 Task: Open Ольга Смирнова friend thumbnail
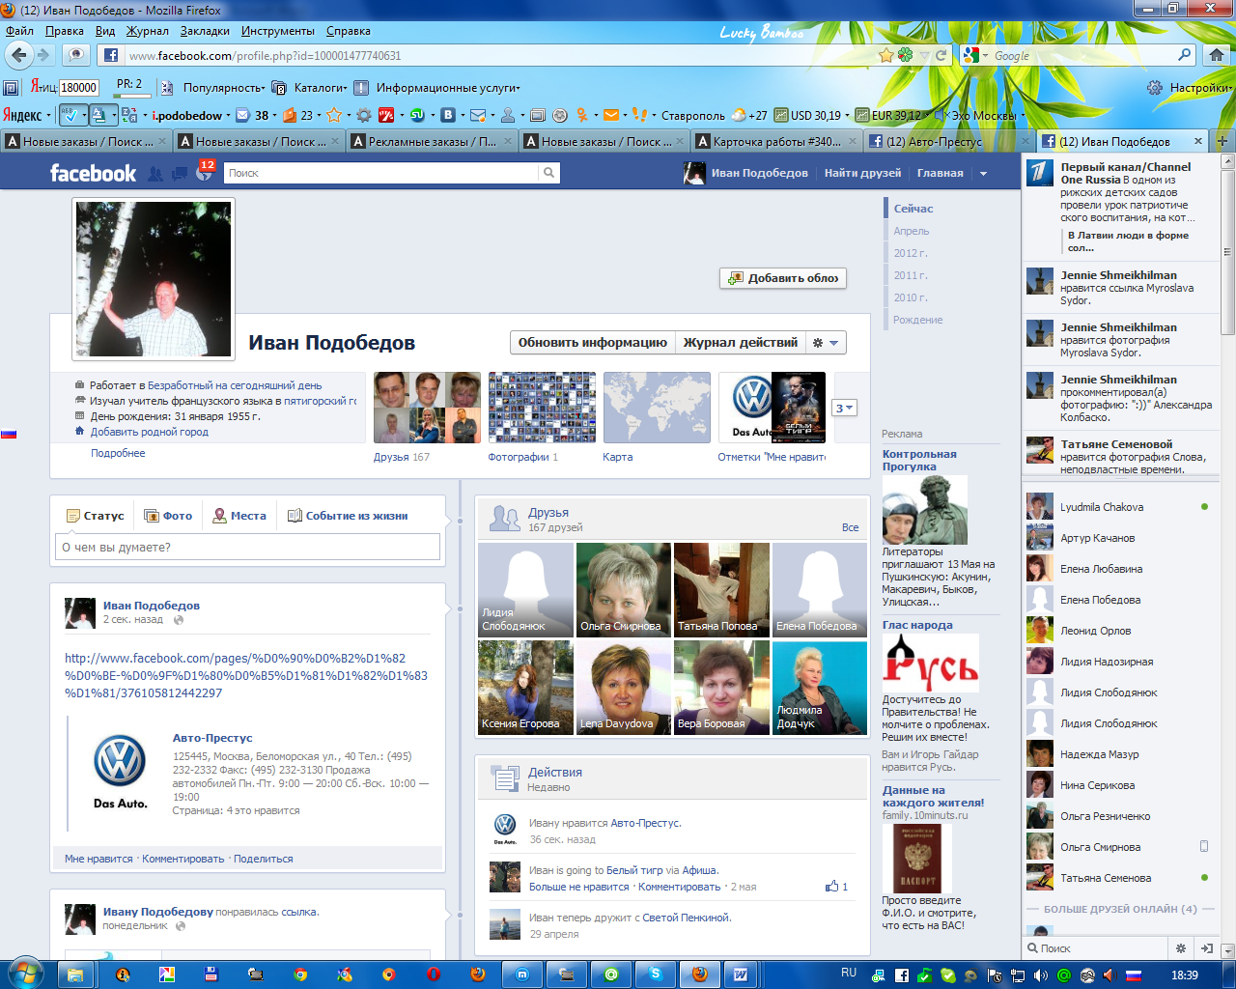pos(623,589)
